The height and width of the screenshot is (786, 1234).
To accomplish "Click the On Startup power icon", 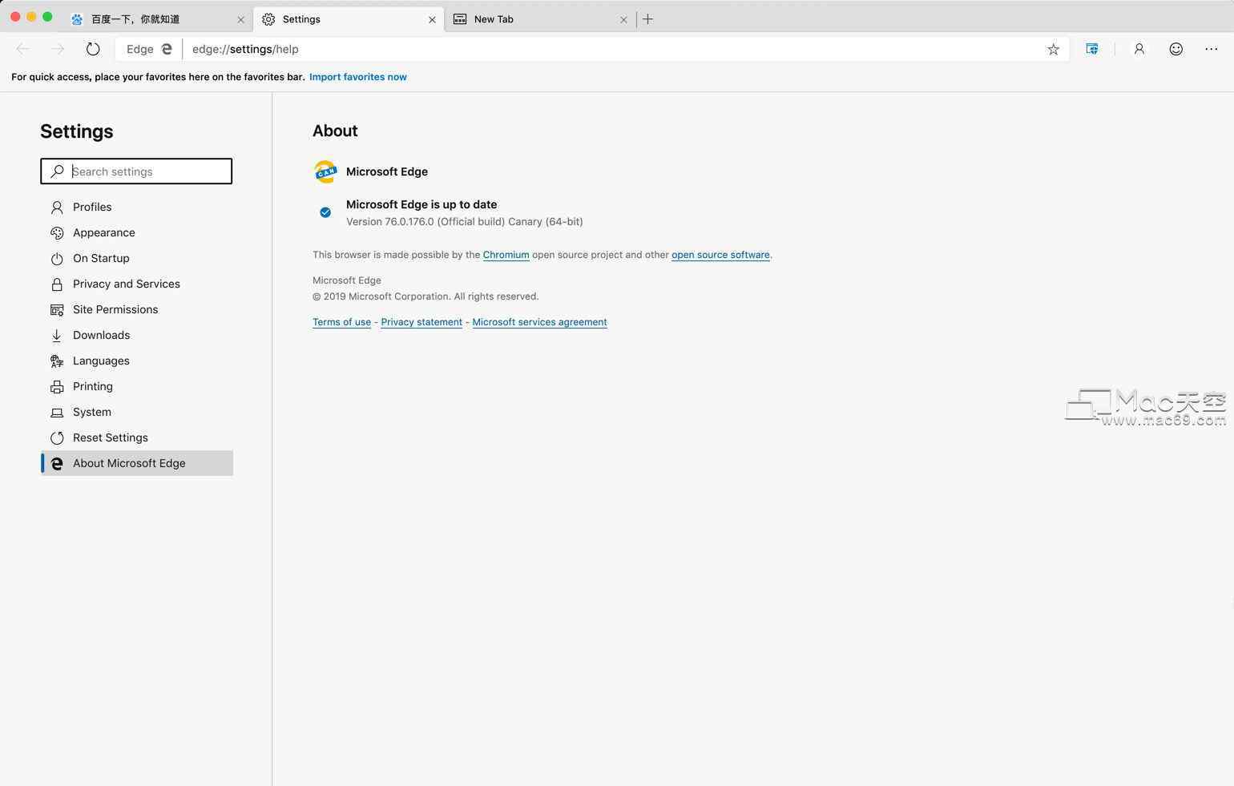I will 57,259.
